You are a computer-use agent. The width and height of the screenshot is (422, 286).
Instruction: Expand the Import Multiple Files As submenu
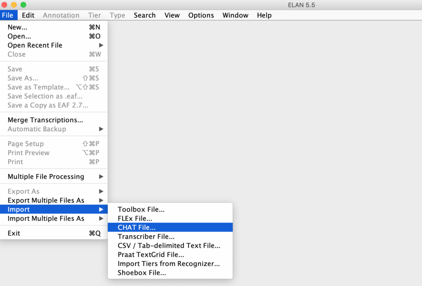point(54,219)
